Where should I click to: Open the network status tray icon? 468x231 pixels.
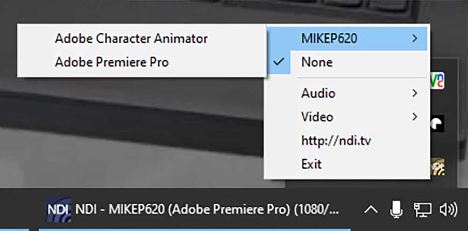coord(422,210)
